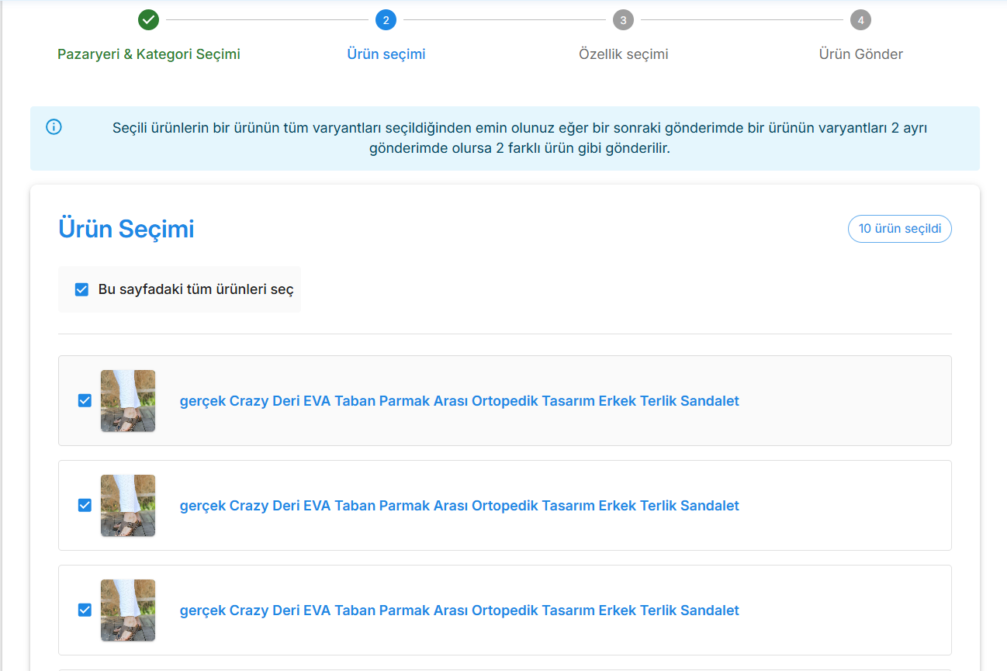
Task: Deselect the first product's checkbox
Action: 85,401
